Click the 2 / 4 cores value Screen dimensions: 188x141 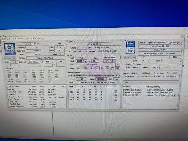click(x=14, y=62)
